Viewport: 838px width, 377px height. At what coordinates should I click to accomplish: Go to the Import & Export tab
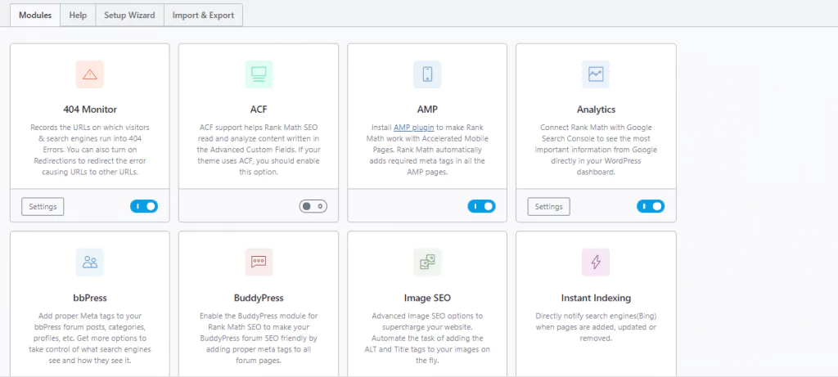click(203, 15)
